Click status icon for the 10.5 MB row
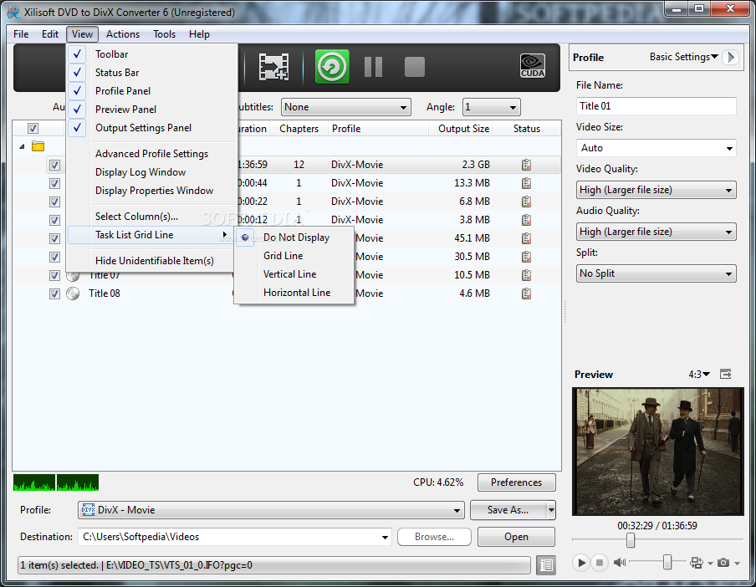Viewport: 756px width, 587px height. [527, 275]
